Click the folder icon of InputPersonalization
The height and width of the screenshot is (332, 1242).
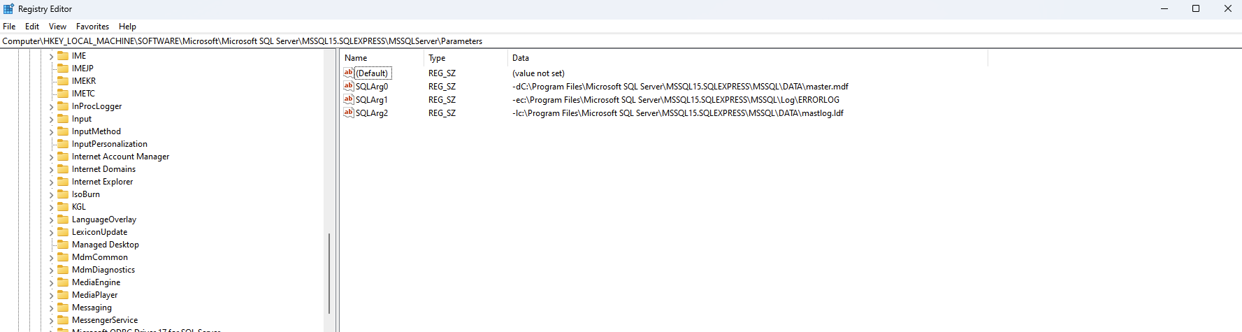tap(63, 143)
